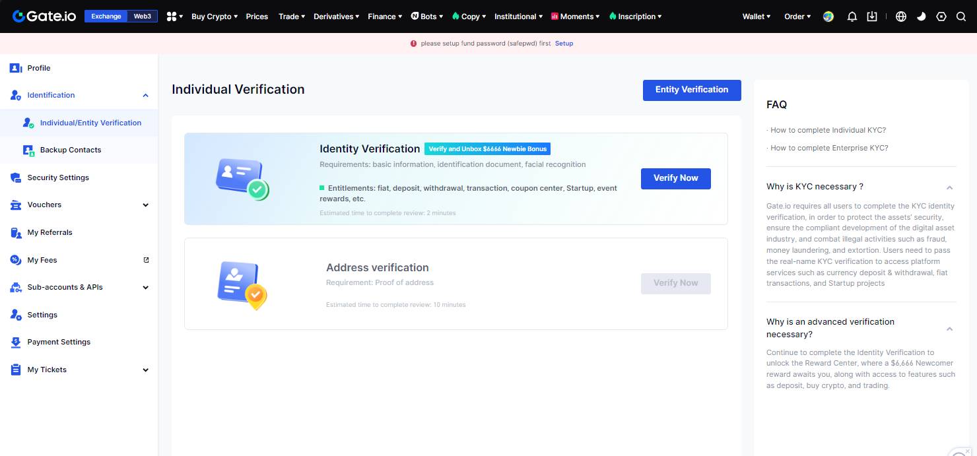Click the hexagon settings icon
Screen dimensions: 977x456
pos(941,16)
